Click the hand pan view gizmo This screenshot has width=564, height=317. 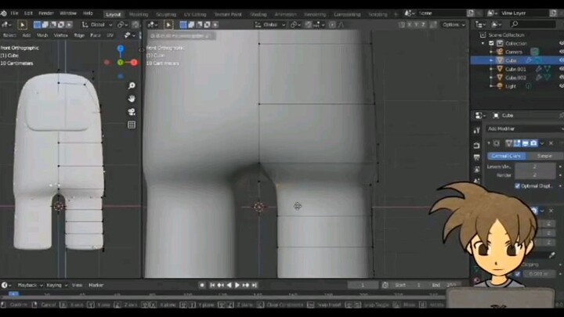132,99
